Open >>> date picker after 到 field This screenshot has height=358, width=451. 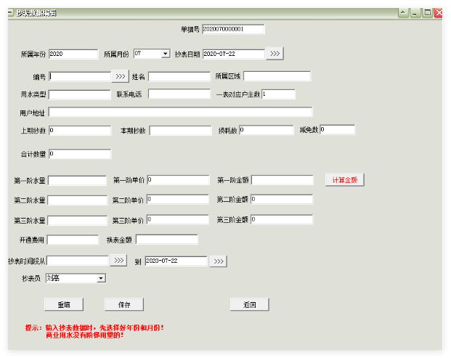click(x=218, y=261)
